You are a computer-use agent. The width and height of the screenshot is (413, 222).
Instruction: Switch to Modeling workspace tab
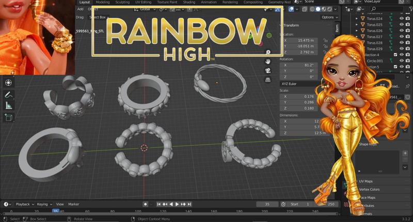coord(103,2)
